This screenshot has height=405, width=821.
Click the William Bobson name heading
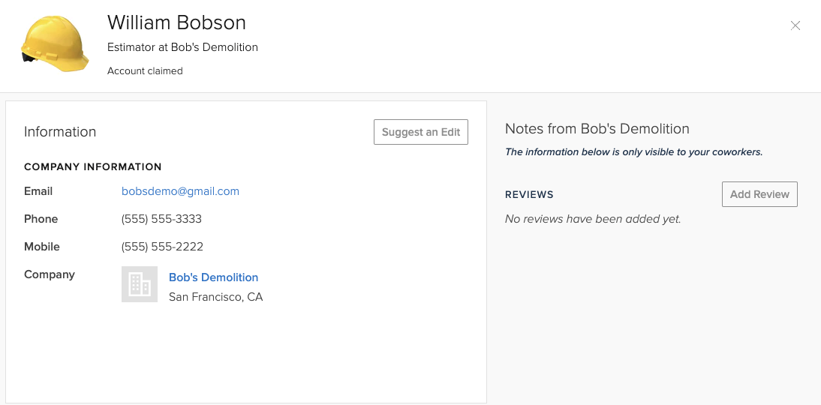click(x=176, y=22)
